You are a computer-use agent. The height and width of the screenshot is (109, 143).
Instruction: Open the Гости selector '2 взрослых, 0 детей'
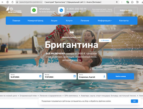[92, 76]
